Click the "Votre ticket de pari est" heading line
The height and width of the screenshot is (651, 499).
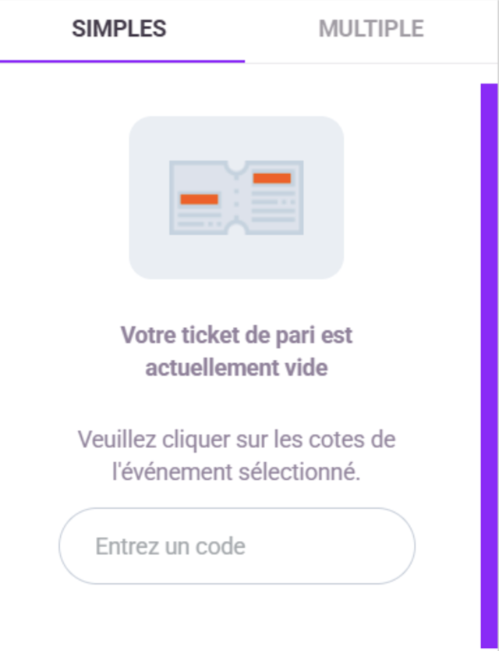pos(236,336)
